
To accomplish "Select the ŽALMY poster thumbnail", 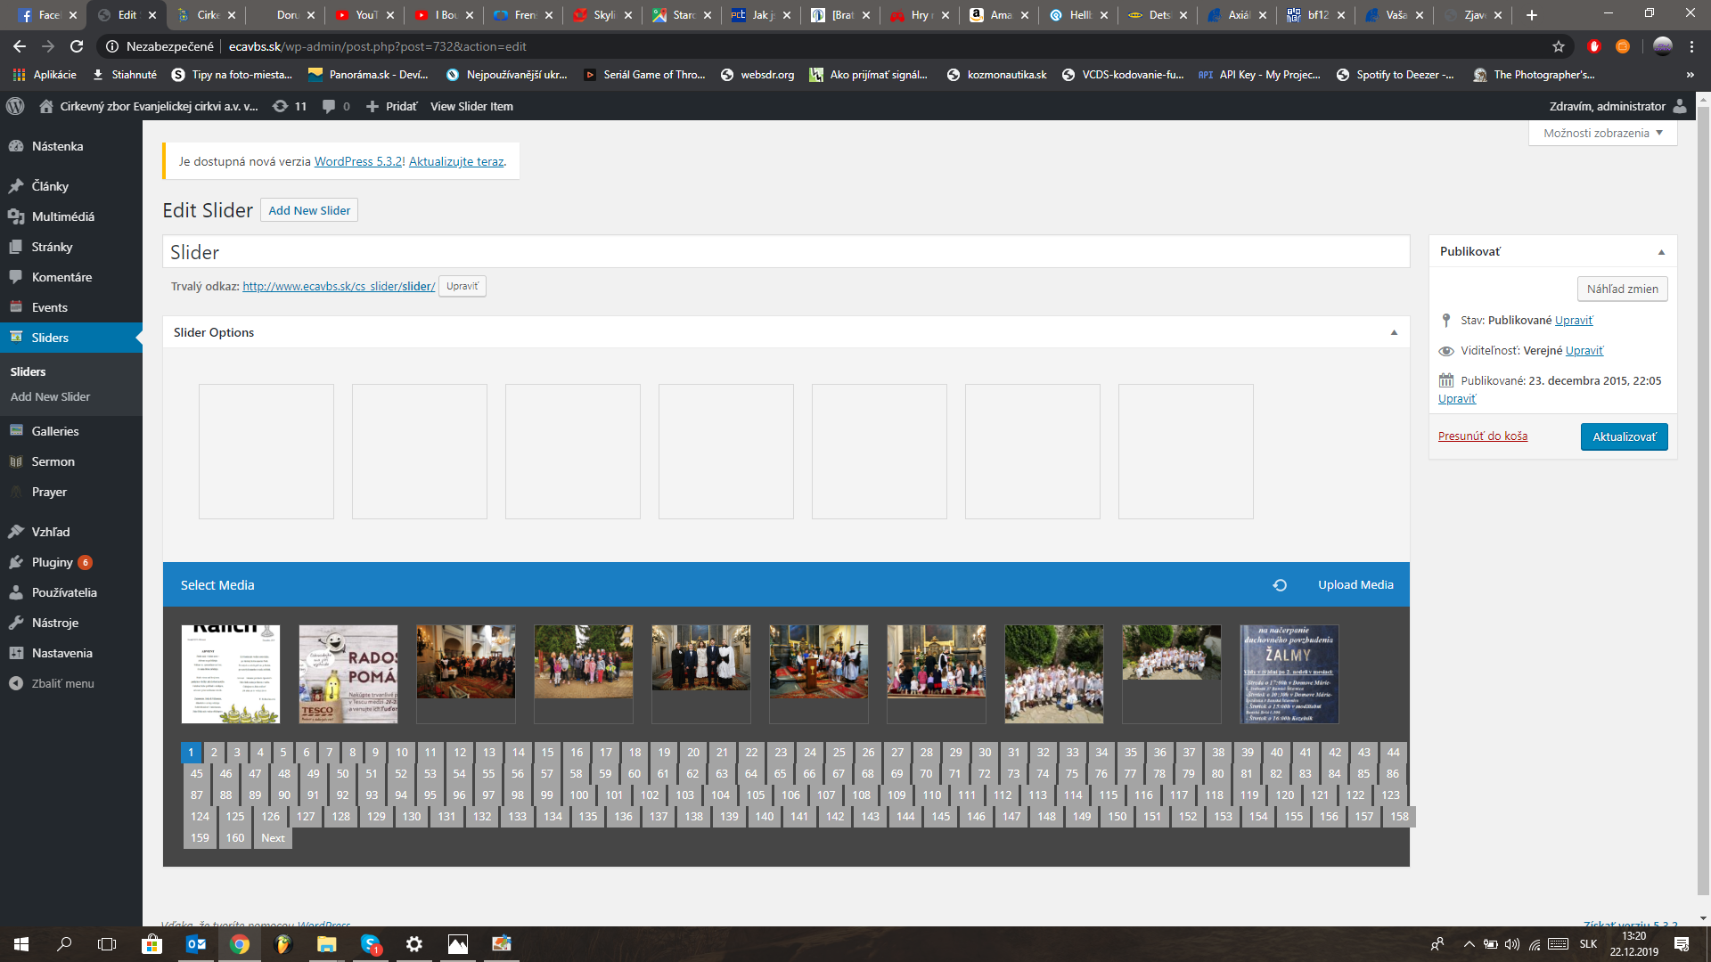I will coord(1289,673).
